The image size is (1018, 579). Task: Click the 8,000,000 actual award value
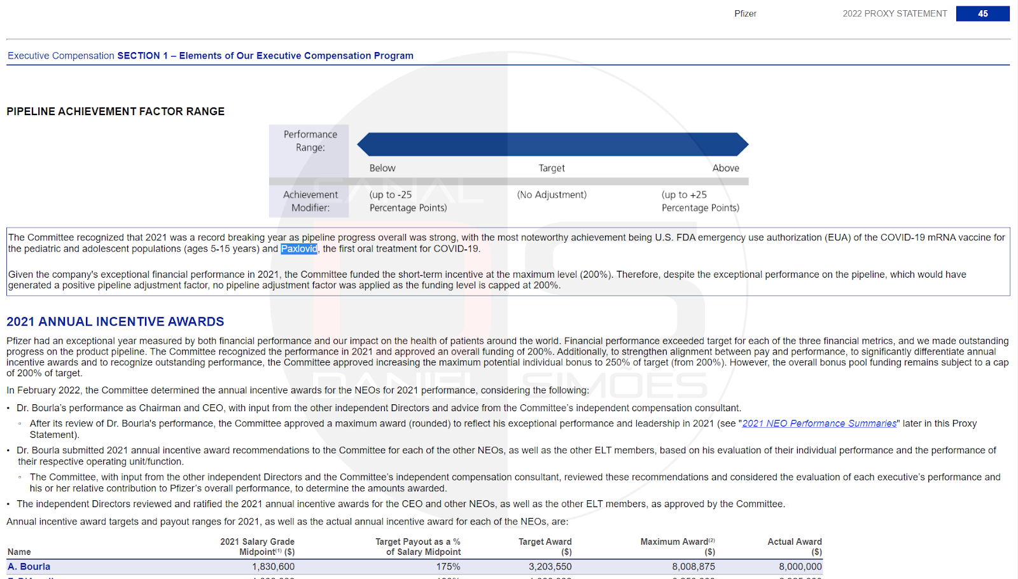[800, 566]
